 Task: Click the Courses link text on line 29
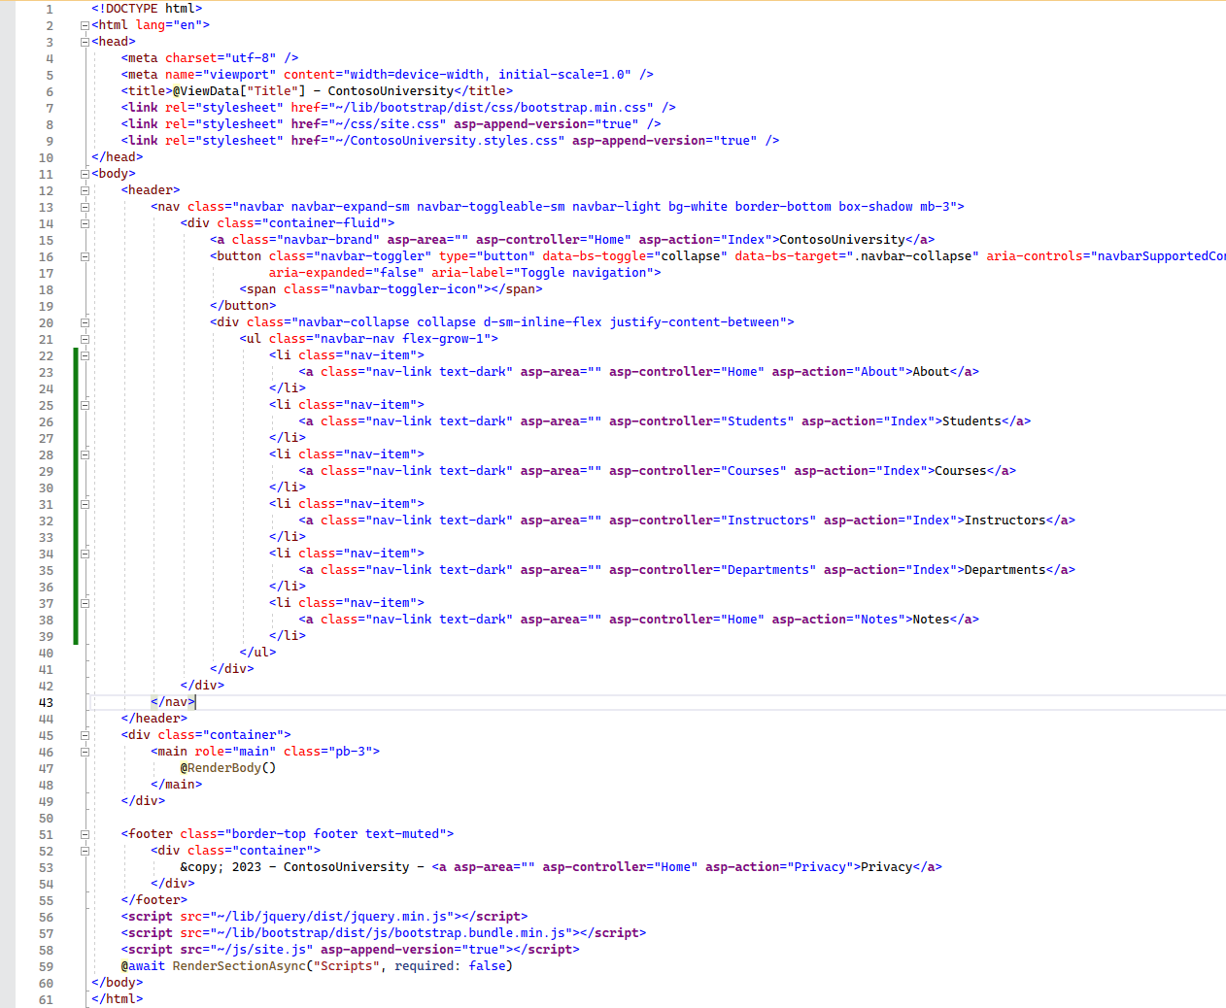click(961, 471)
